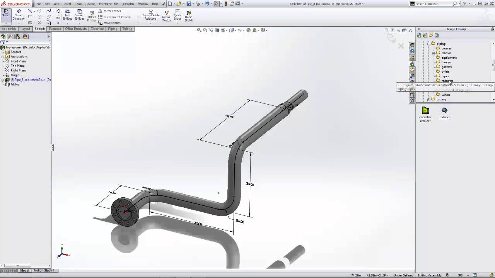
Task: Open DisplayManager tab icon
Action: [25, 37]
